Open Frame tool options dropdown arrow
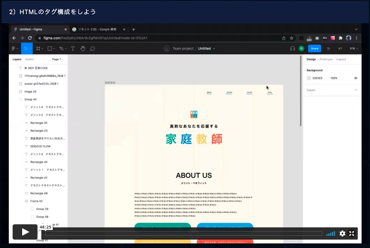This screenshot has height=248, width=370. click(x=42, y=49)
